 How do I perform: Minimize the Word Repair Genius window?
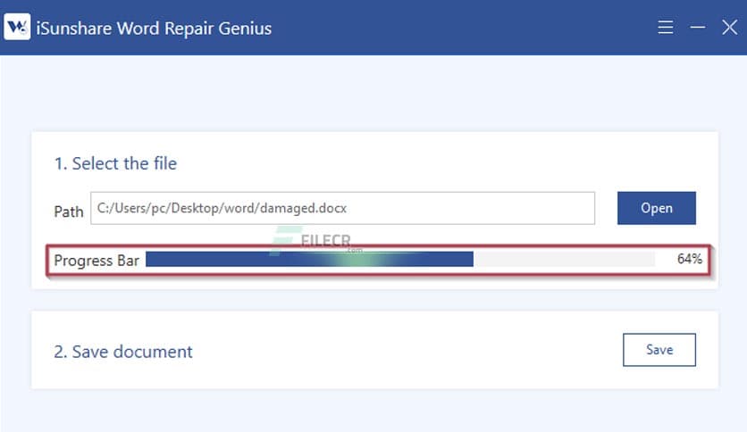698,27
